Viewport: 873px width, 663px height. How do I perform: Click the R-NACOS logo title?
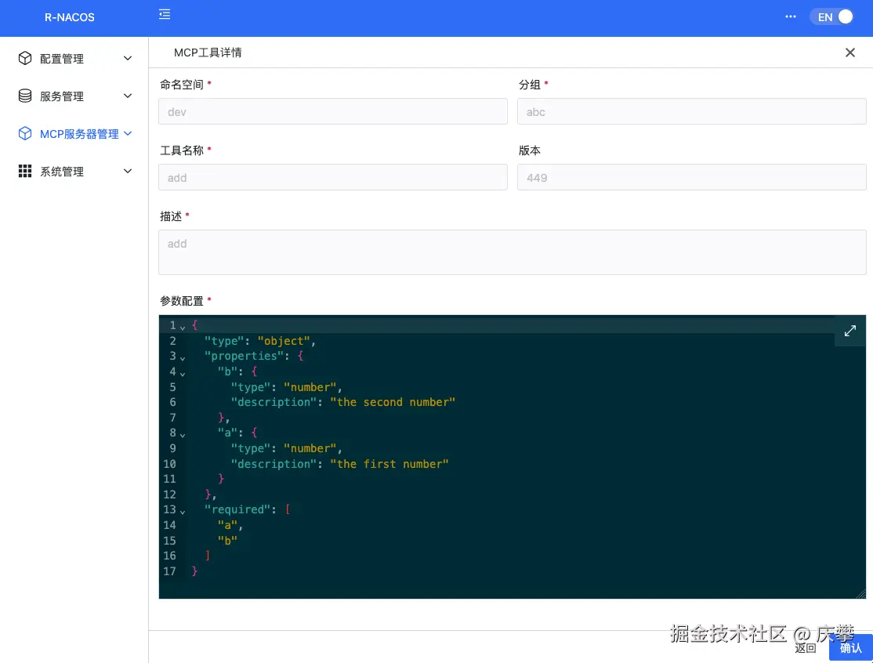70,17
